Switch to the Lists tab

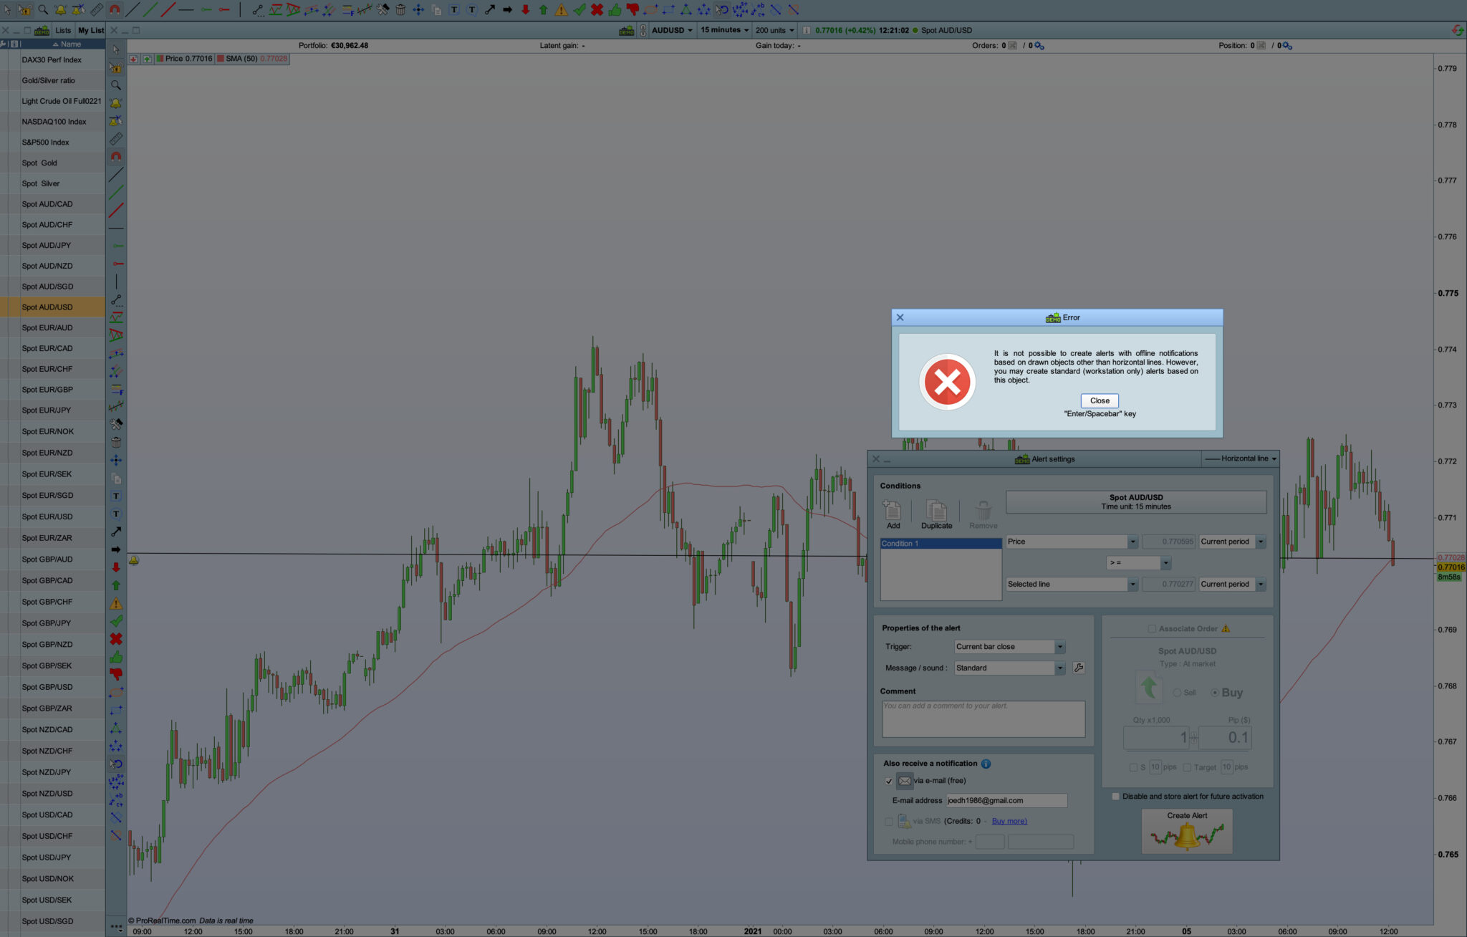63,30
